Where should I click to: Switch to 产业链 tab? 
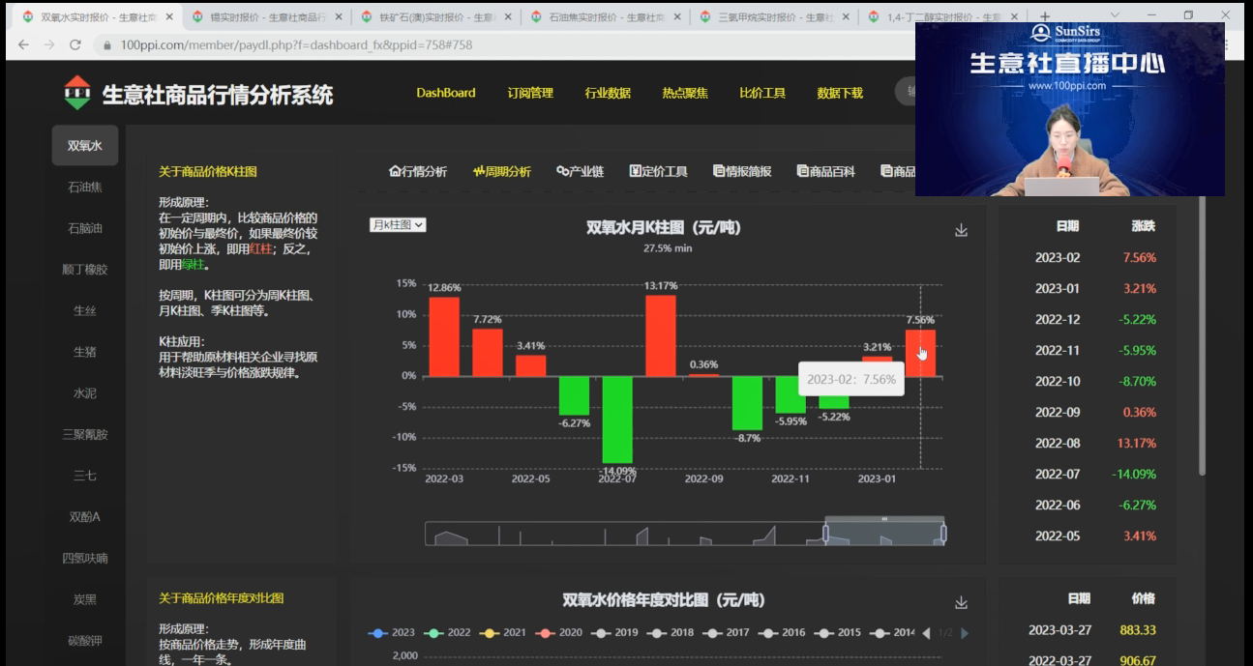coord(581,171)
